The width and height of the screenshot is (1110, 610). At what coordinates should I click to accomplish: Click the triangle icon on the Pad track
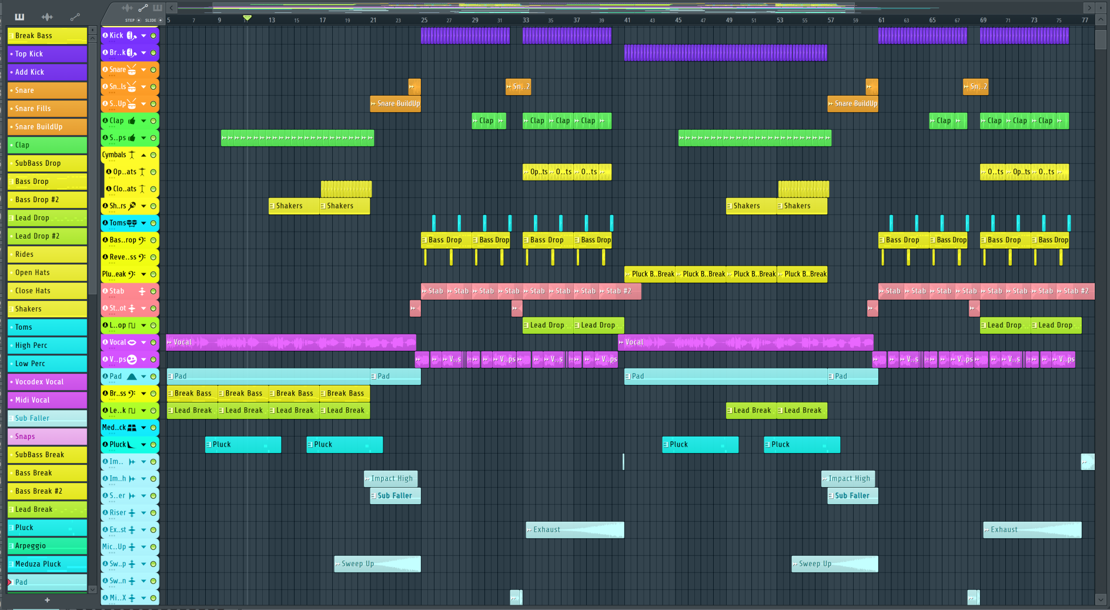(x=132, y=376)
